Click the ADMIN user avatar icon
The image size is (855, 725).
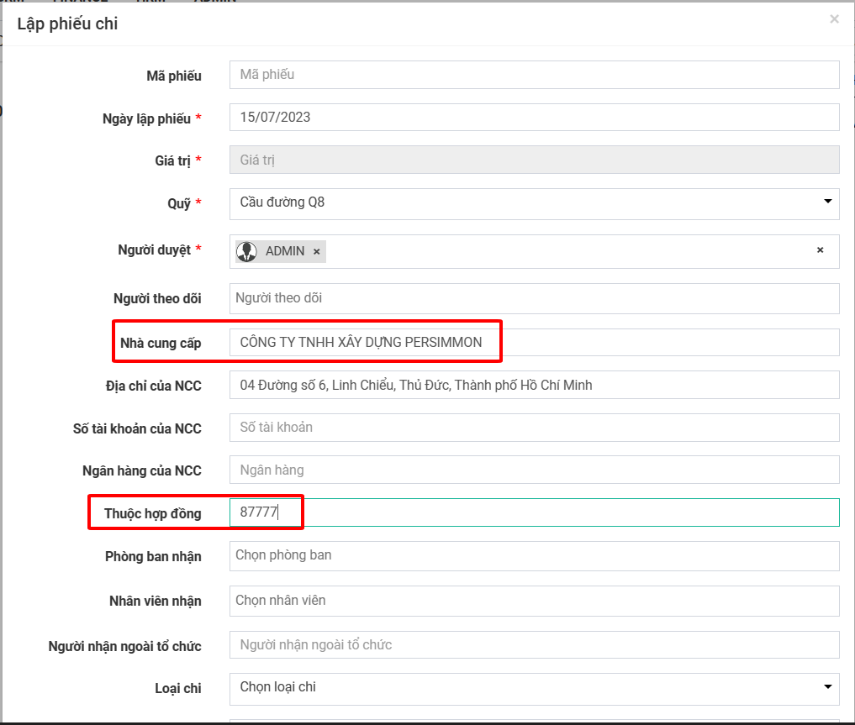pyautogui.click(x=247, y=251)
